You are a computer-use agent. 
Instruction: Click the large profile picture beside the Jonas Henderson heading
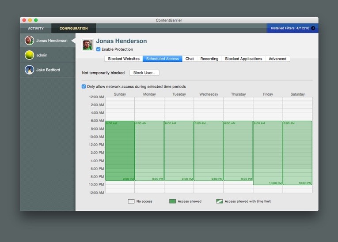pyautogui.click(x=87, y=45)
